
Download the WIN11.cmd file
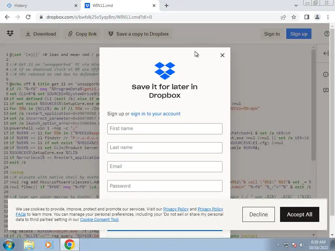(x=41, y=34)
